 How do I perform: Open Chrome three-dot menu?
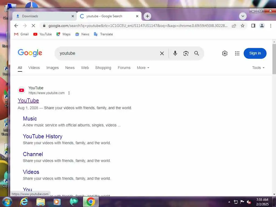pos(271,26)
